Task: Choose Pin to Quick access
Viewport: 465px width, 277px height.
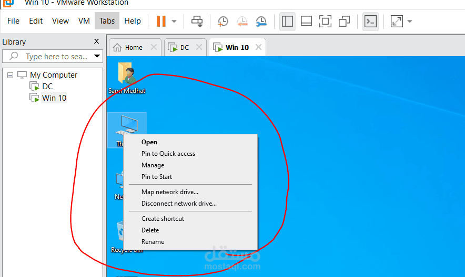Action: click(x=190, y=153)
